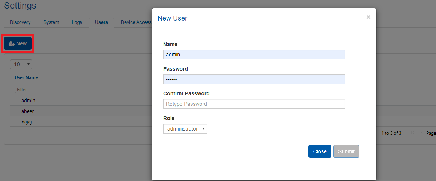This screenshot has width=436, height=181.
Task: Open the Device Access tab
Action: pos(135,22)
